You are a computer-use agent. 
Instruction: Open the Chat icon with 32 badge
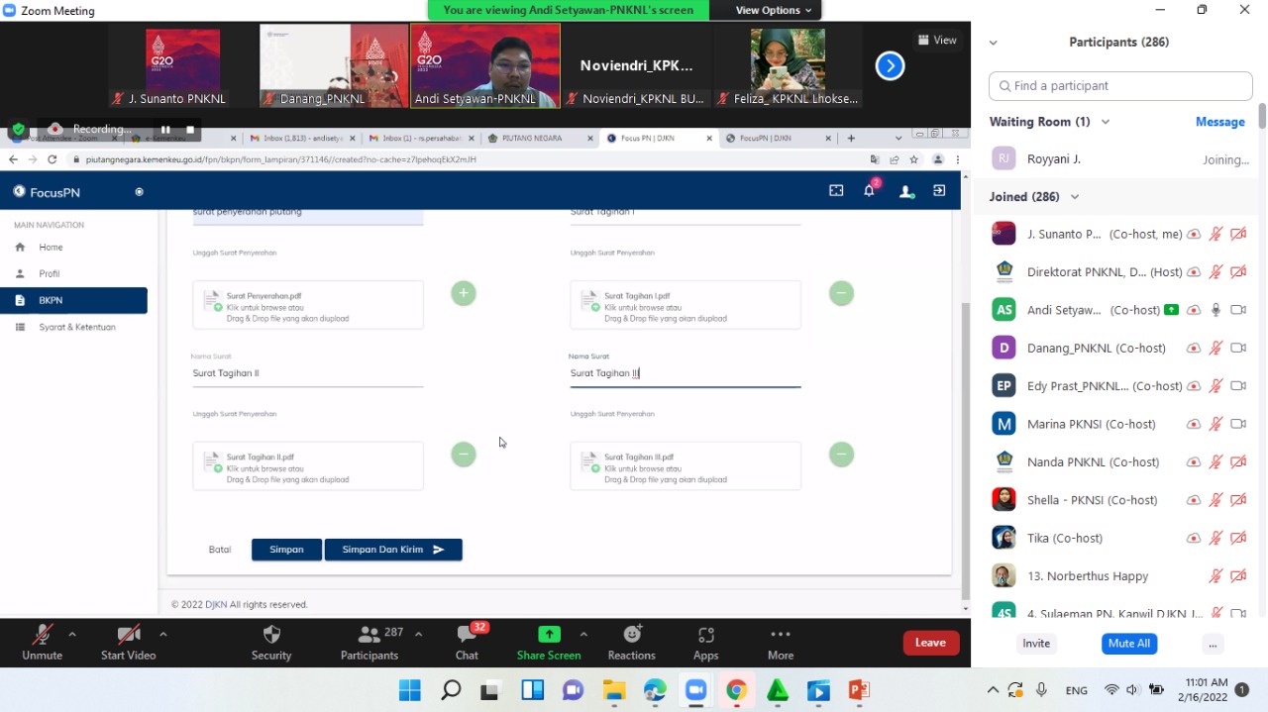point(467,636)
